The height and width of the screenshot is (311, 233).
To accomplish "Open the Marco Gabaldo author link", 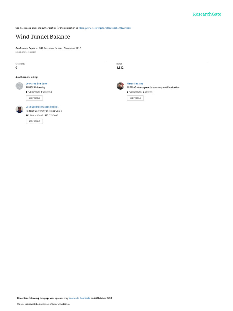I will (x=135, y=84).
